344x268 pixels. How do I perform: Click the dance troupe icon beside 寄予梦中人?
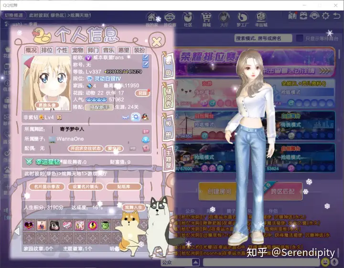(x=146, y=131)
